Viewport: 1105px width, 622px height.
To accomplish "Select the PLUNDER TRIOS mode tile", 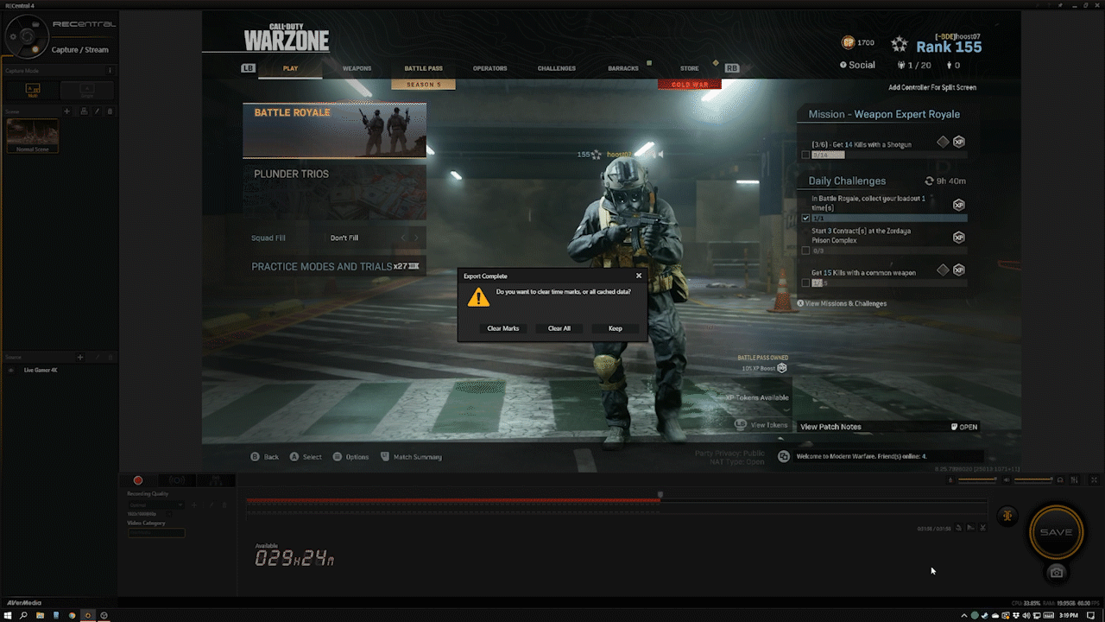I will click(334, 192).
